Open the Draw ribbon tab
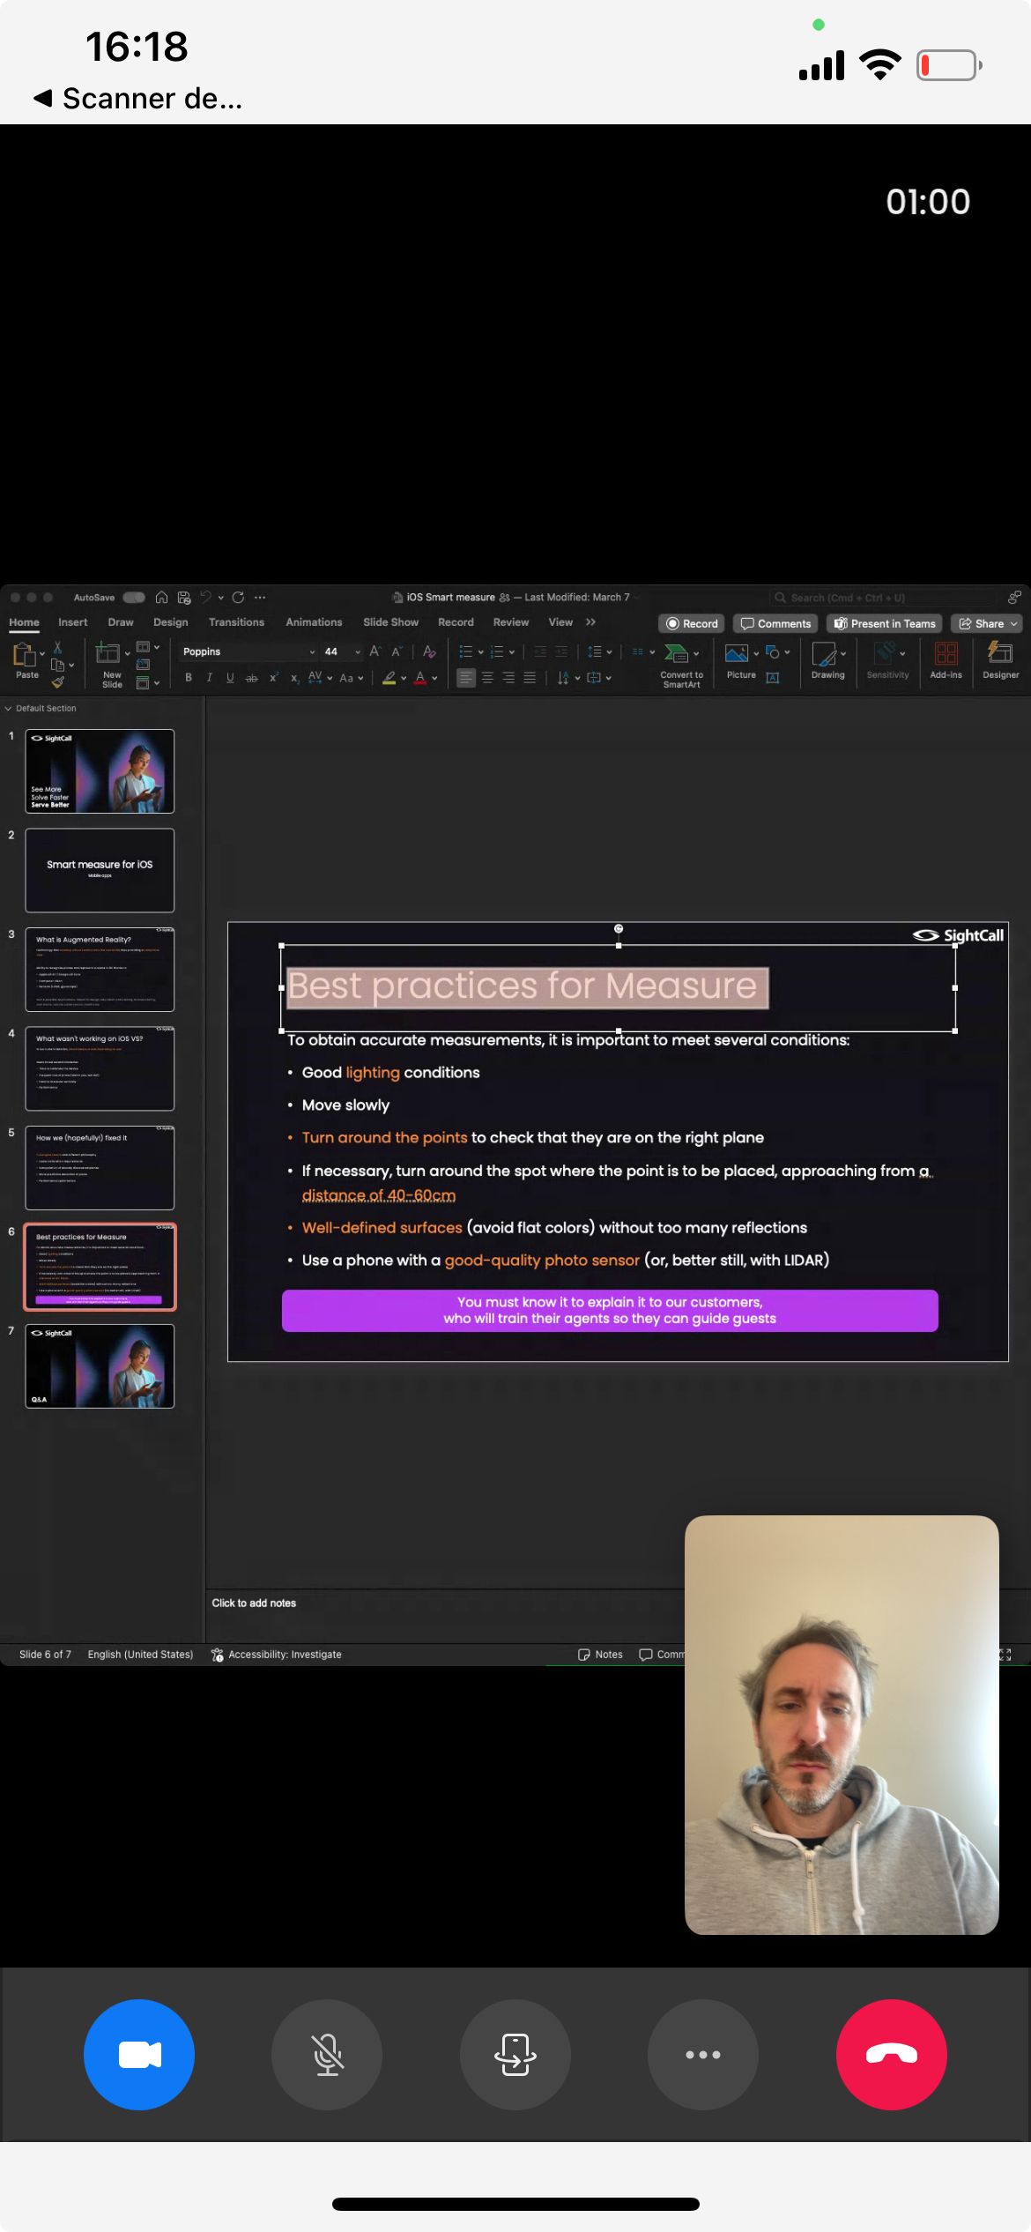This screenshot has width=1031, height=2232. 121,621
